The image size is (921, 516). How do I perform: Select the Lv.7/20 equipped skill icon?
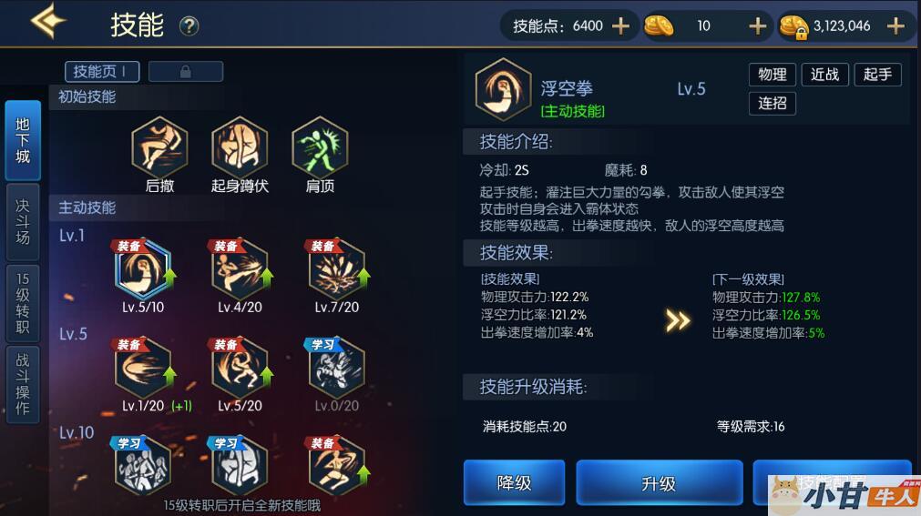pyautogui.click(x=336, y=270)
